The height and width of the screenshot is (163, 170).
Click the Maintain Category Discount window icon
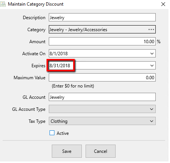tap(3, 4)
